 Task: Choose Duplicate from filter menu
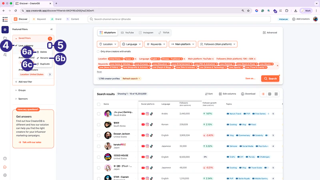[x=43, y=64]
